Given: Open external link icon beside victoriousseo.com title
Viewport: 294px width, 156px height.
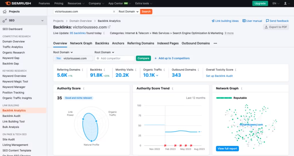Looking at the screenshot, I should [109, 27].
